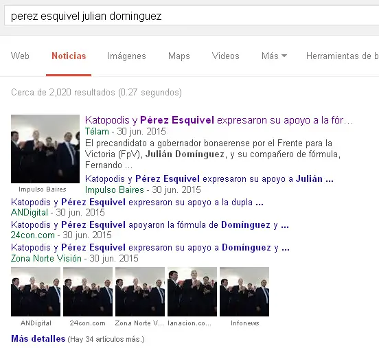Click the green Impulso Baires source name
Viewport: 379px width, 348px height.
point(115,189)
